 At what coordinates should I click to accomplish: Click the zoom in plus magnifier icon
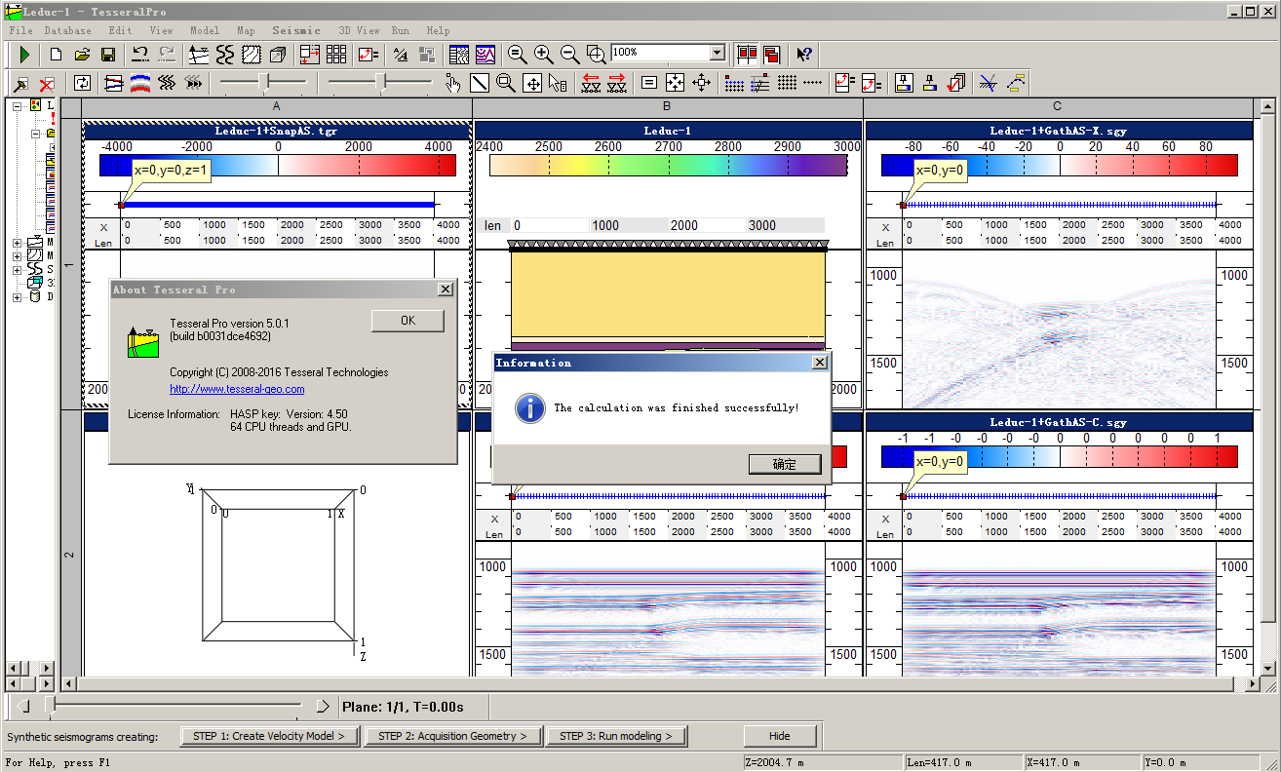(x=544, y=55)
